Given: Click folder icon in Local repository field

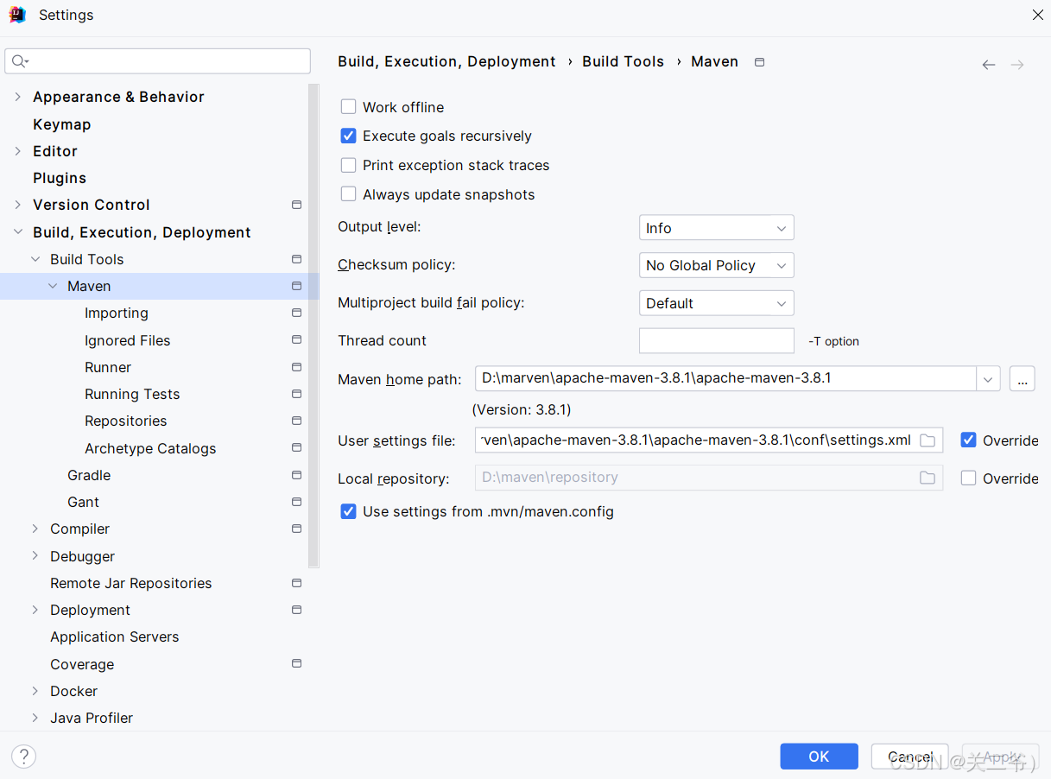Looking at the screenshot, I should (x=928, y=478).
